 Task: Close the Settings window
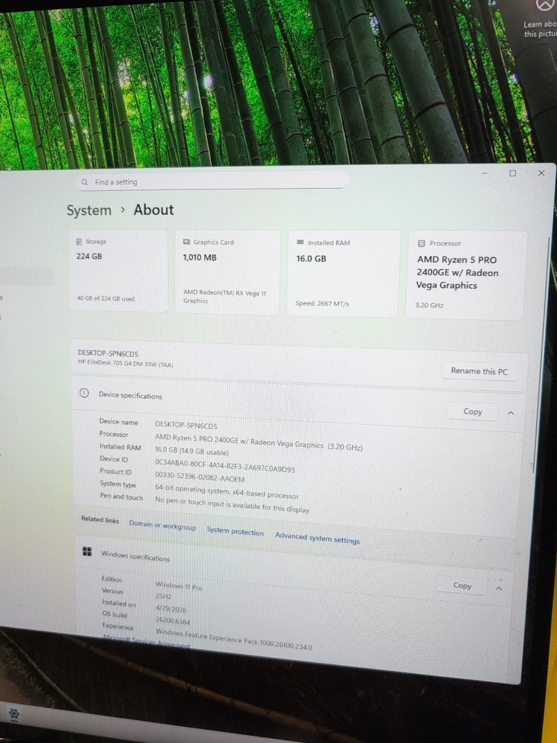[x=541, y=173]
